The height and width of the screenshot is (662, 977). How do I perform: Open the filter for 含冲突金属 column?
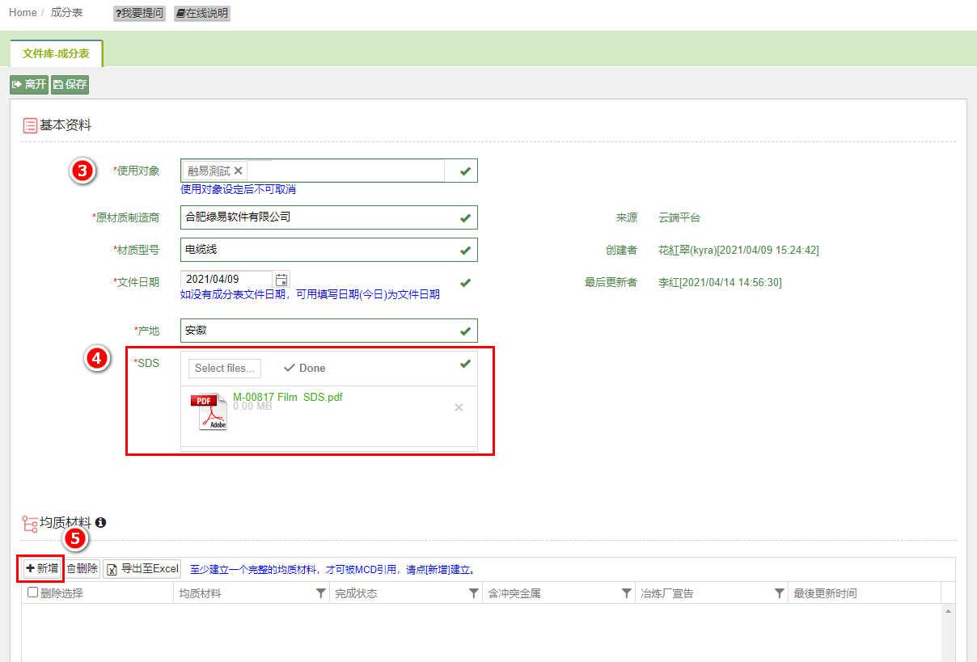pos(626,593)
